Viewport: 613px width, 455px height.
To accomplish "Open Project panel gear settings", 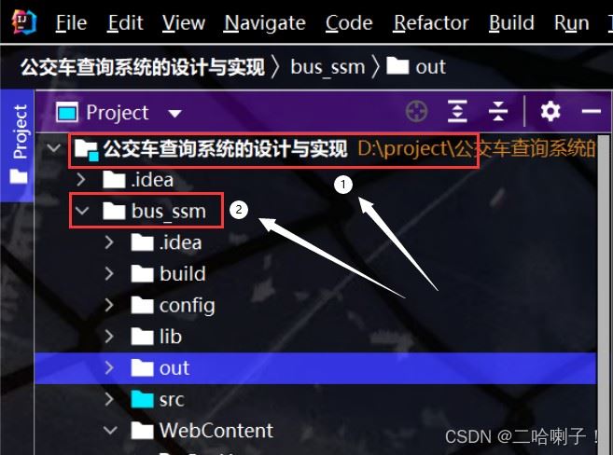I will pyautogui.click(x=550, y=112).
